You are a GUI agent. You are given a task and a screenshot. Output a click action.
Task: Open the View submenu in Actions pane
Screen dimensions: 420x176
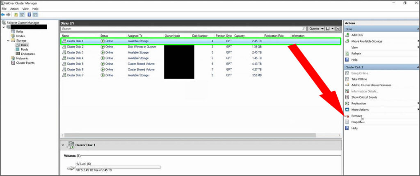(x=354, y=47)
